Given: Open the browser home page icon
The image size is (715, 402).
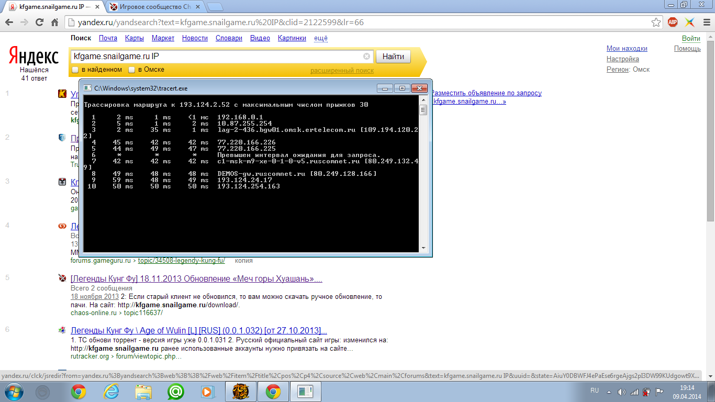Looking at the screenshot, I should click(x=54, y=23).
